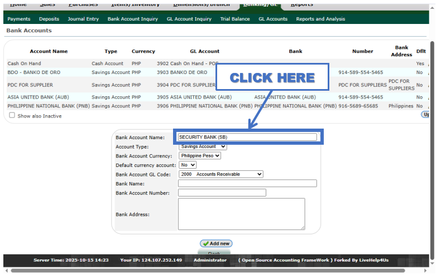
Task: Click inside the Bank Address text area
Action: tap(241, 214)
